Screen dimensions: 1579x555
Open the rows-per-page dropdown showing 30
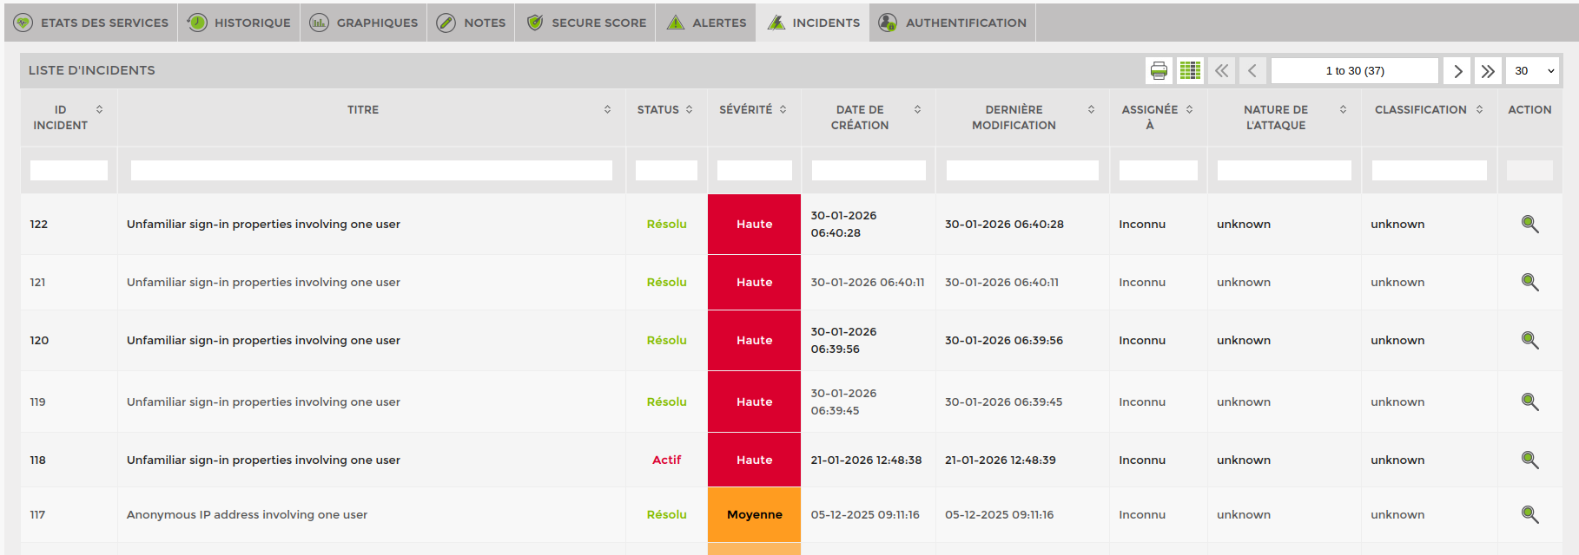pos(1533,71)
